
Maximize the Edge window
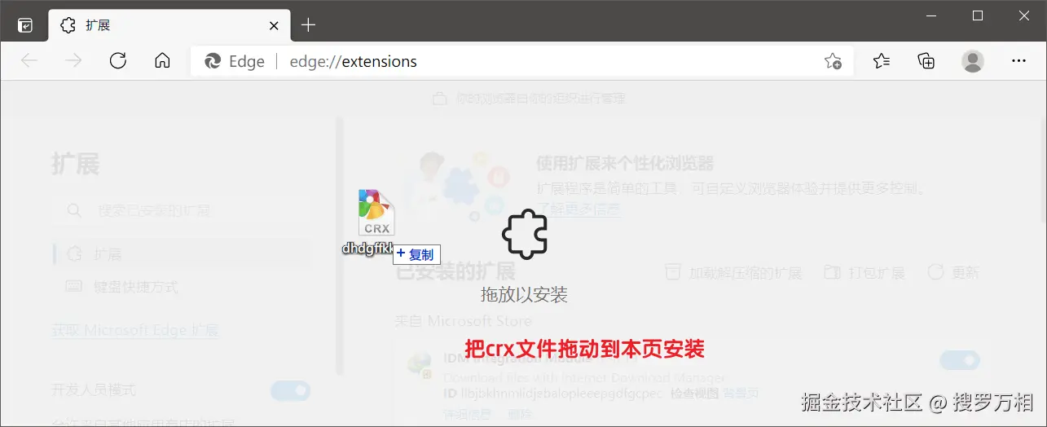pyautogui.click(x=979, y=15)
